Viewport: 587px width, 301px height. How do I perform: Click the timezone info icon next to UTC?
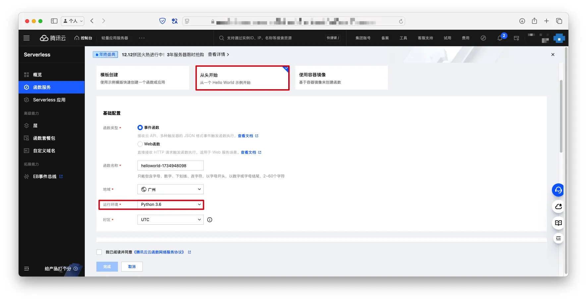click(x=210, y=220)
